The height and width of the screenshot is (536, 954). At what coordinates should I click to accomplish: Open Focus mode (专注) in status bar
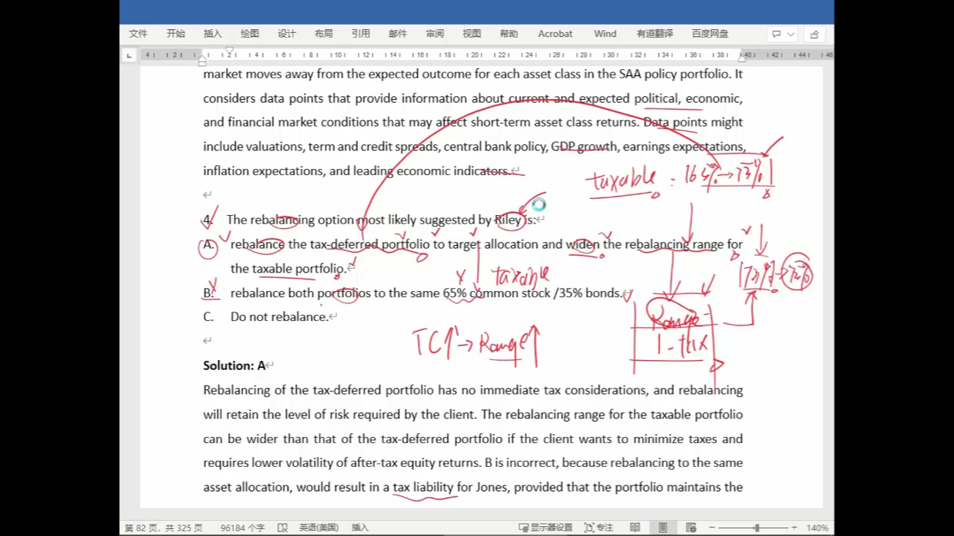point(598,528)
